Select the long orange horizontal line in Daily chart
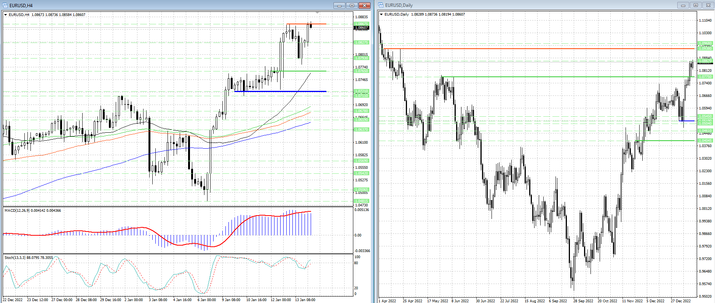This screenshot has height=303, width=715. pyautogui.click(x=538, y=49)
